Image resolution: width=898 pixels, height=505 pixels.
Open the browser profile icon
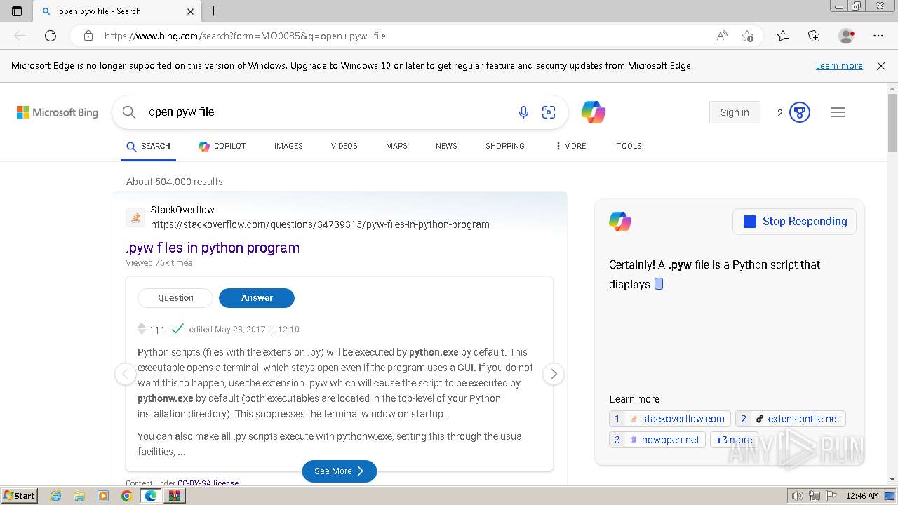[x=847, y=36]
